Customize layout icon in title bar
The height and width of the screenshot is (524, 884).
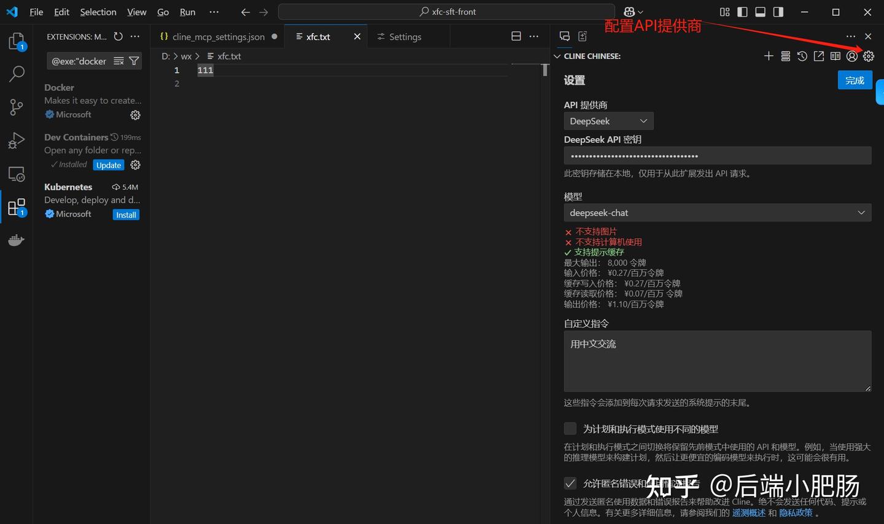coord(725,12)
